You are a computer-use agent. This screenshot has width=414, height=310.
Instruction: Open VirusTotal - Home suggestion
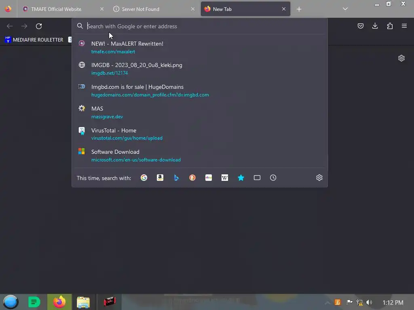(200, 134)
